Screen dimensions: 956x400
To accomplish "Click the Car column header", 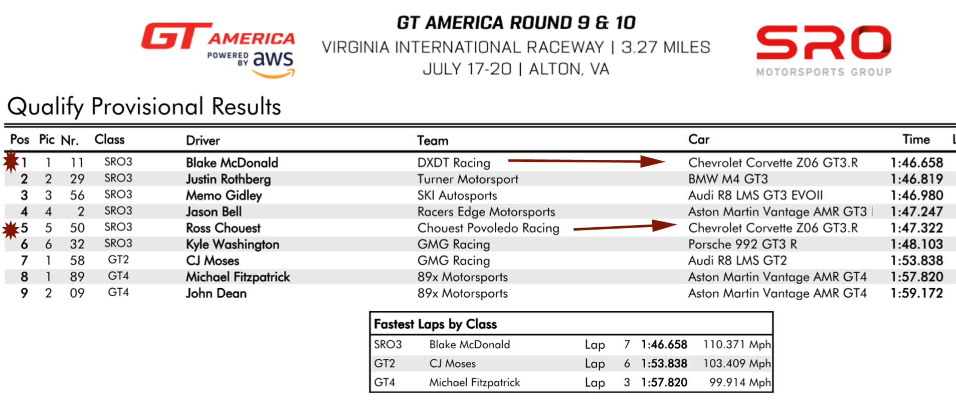I will click(698, 139).
